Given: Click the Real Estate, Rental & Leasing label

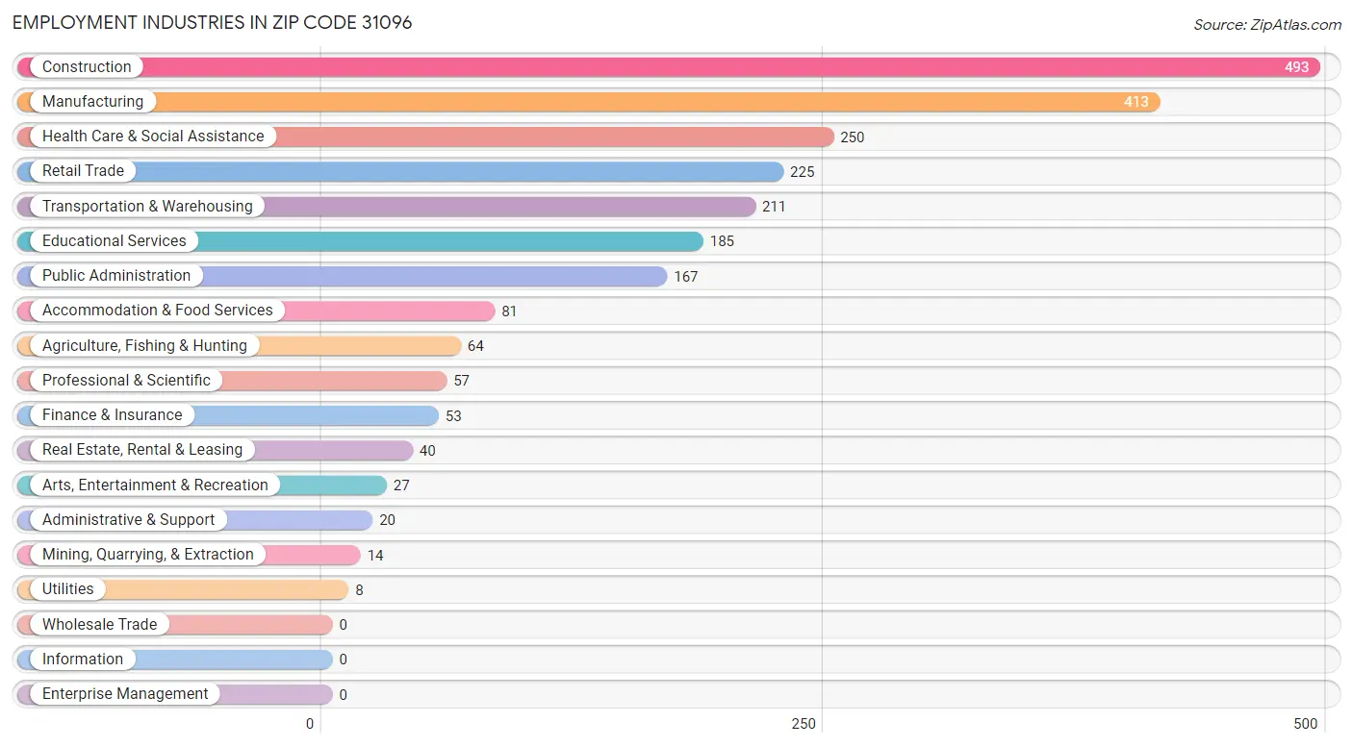Looking at the screenshot, I should [x=142, y=450].
